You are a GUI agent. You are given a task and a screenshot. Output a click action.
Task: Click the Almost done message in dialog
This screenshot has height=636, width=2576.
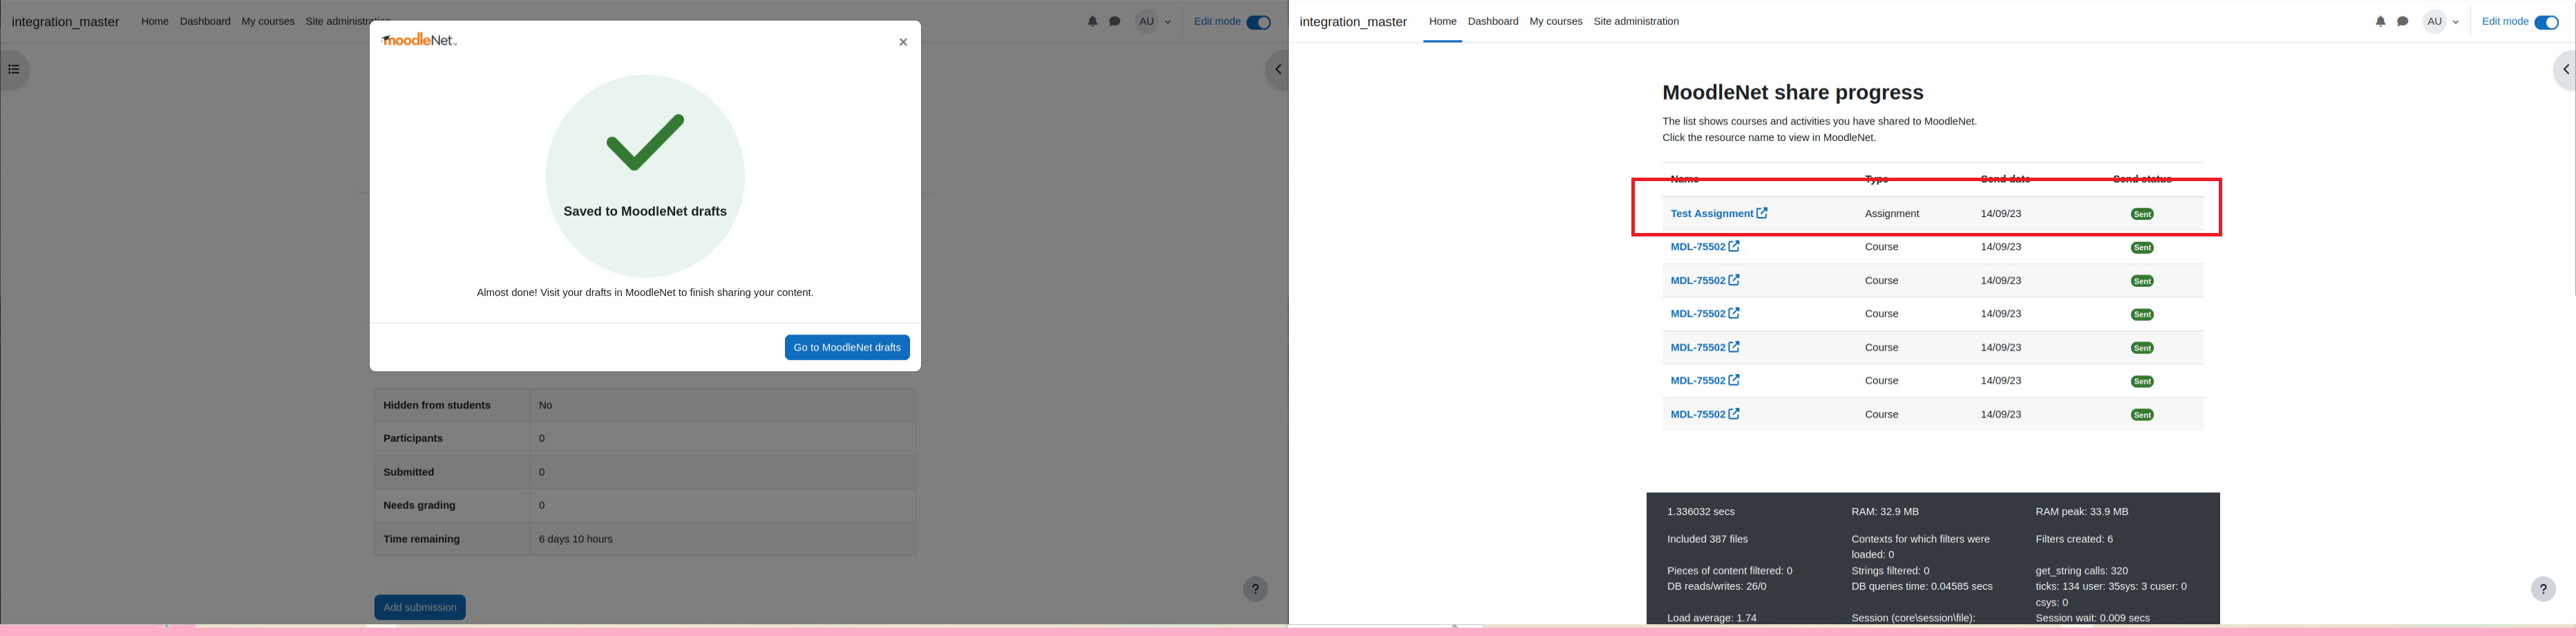pyautogui.click(x=645, y=293)
